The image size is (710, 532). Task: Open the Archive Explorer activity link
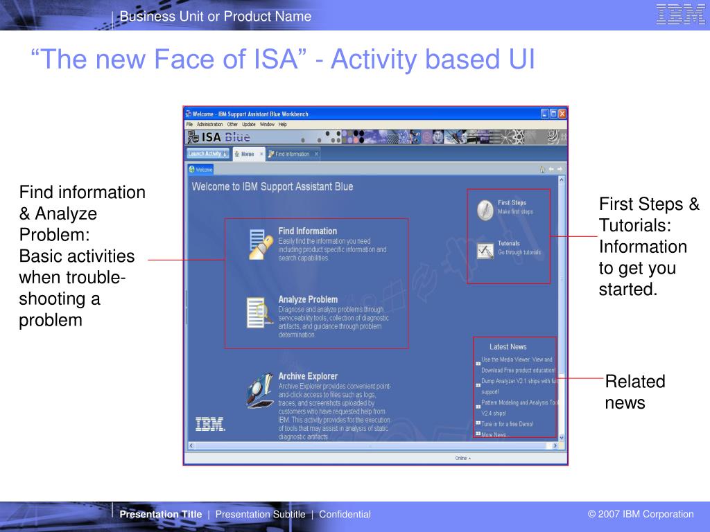pos(308,376)
